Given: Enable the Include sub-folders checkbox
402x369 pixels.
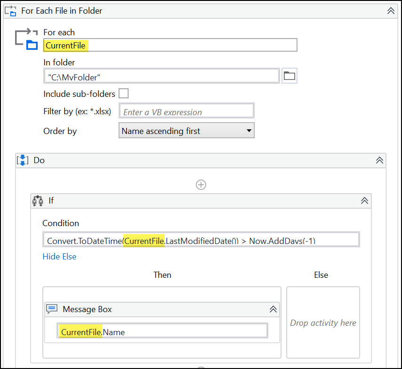Looking at the screenshot, I should [124, 94].
